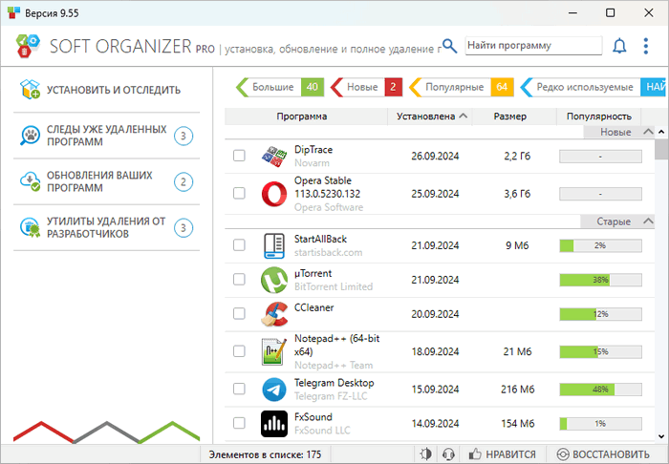Screen dimensions: 669x464
Task: Click the restore circle icon beside ВОССТАНОВИТЬ
Action: click(563, 454)
